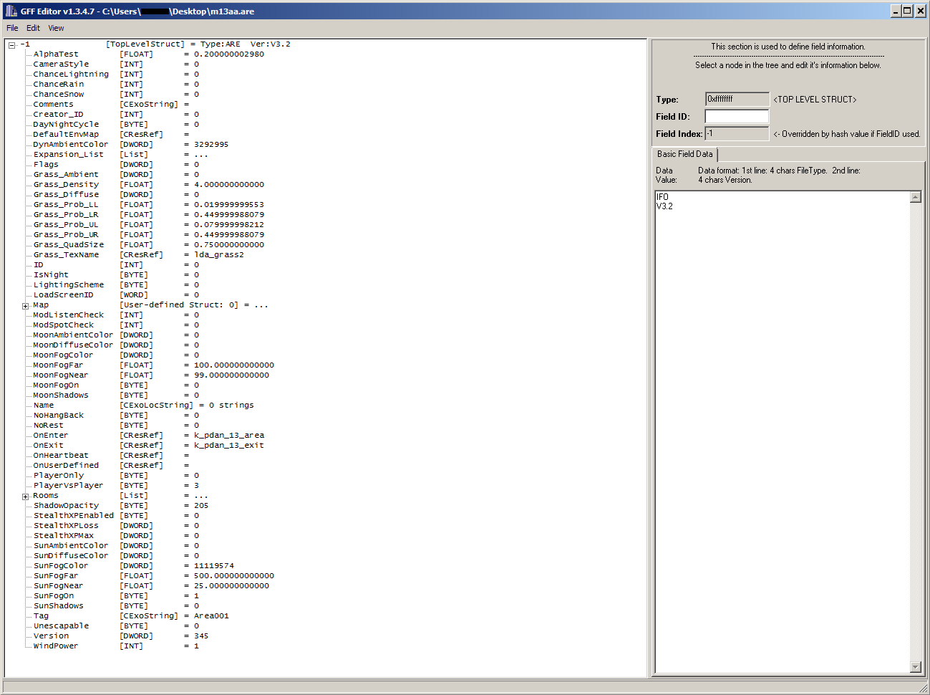
Task: Click the Field Index input box
Action: [736, 133]
